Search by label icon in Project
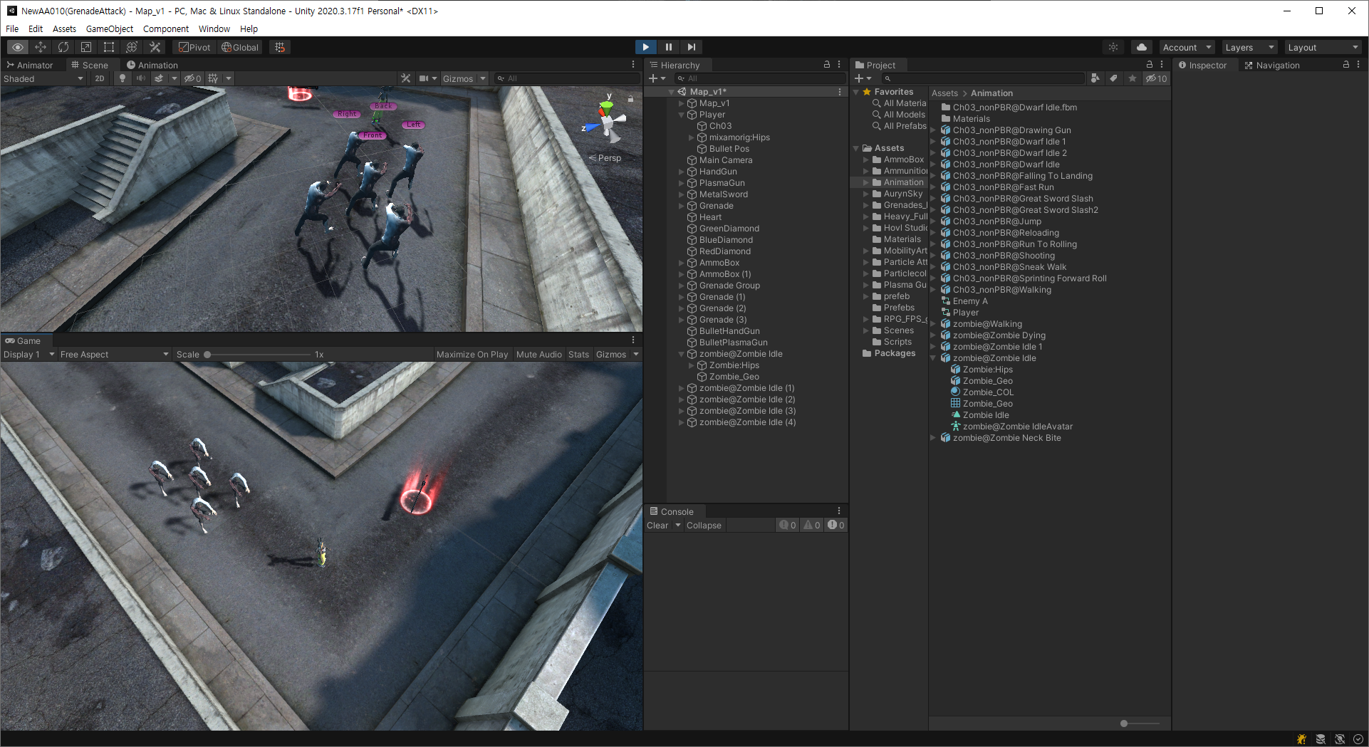The height and width of the screenshot is (747, 1369). (1113, 78)
